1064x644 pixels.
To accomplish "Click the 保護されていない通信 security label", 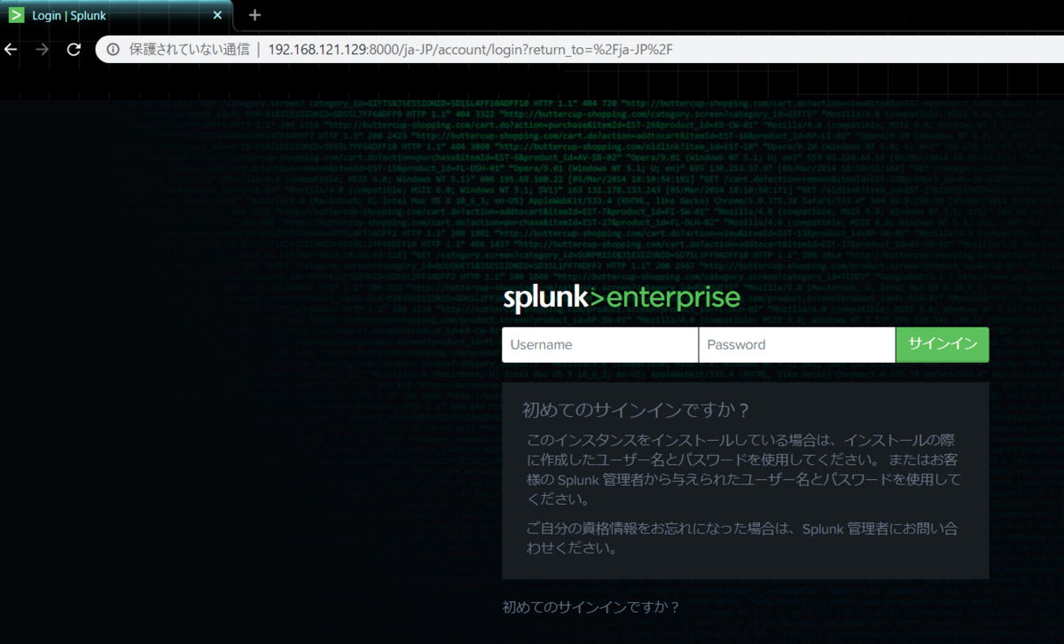I will click(189, 49).
